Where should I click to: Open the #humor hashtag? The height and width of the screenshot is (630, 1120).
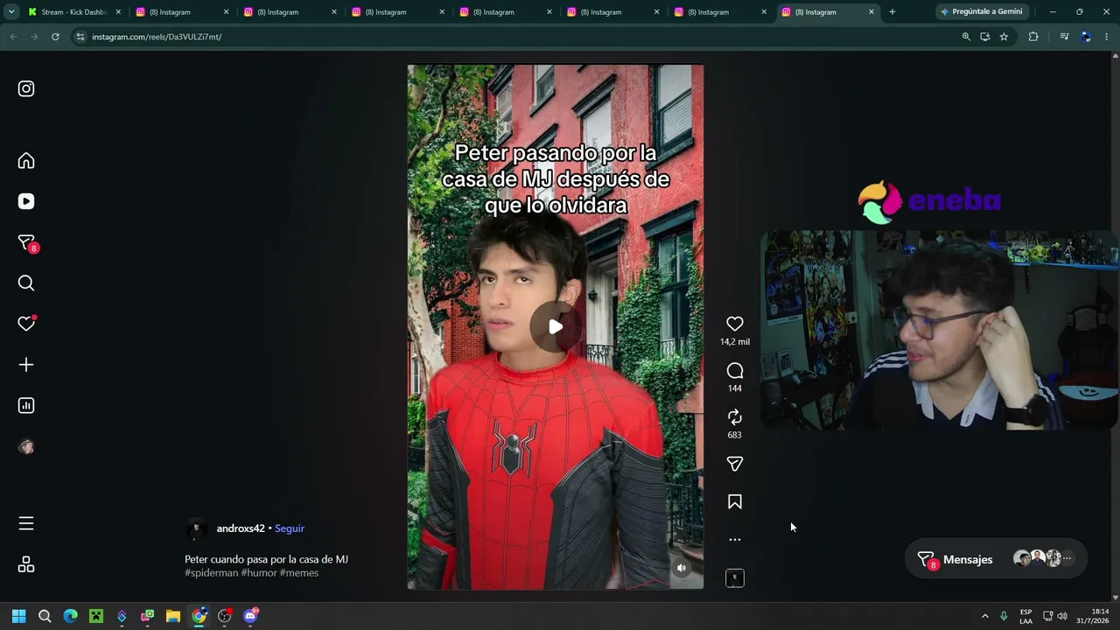259,573
